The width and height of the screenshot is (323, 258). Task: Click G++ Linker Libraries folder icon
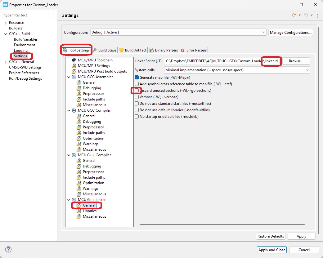(x=79, y=211)
